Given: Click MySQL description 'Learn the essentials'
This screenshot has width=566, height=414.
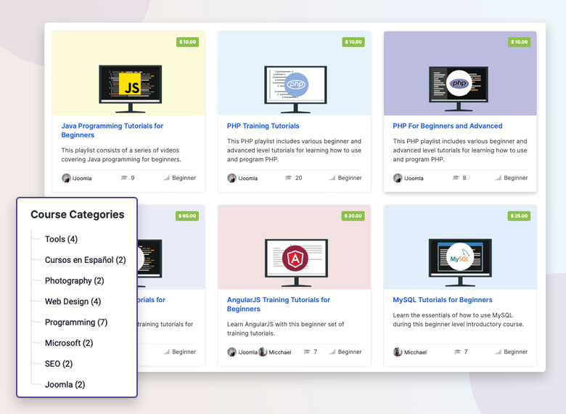Looking at the screenshot, I should [458, 320].
